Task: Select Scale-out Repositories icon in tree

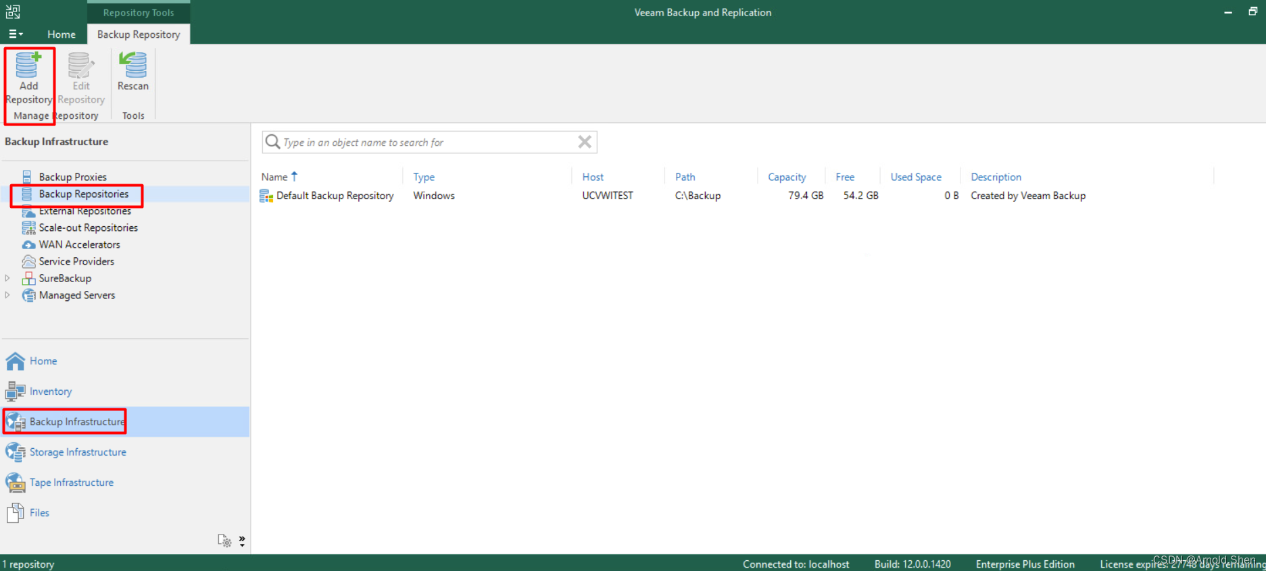Action: click(28, 227)
